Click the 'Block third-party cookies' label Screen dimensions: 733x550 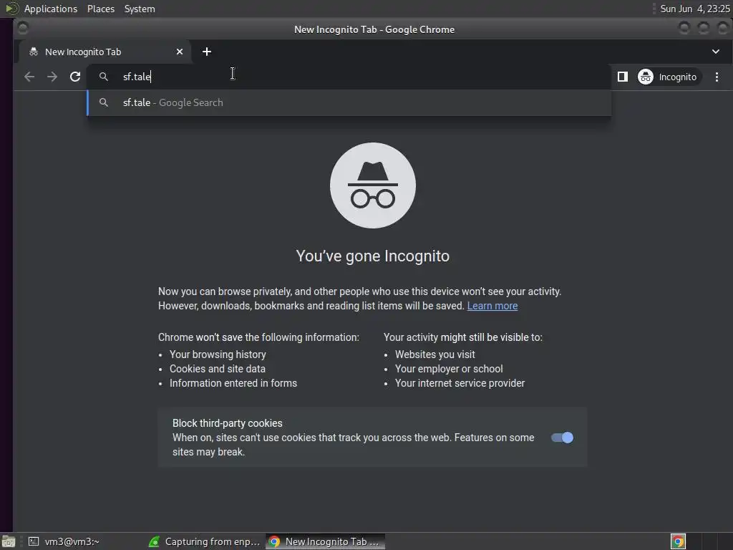coord(227,423)
